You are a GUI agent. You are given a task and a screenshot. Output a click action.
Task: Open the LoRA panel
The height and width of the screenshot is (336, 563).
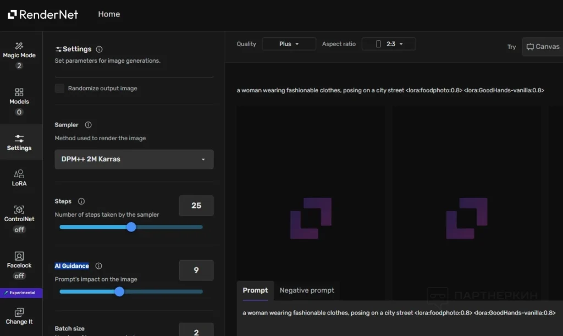[x=19, y=178]
